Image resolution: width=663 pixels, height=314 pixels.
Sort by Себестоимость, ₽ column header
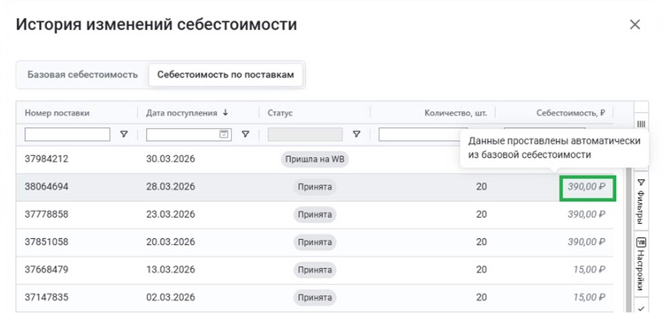point(570,113)
